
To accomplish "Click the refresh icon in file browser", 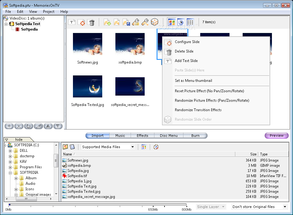I will click(72, 147).
